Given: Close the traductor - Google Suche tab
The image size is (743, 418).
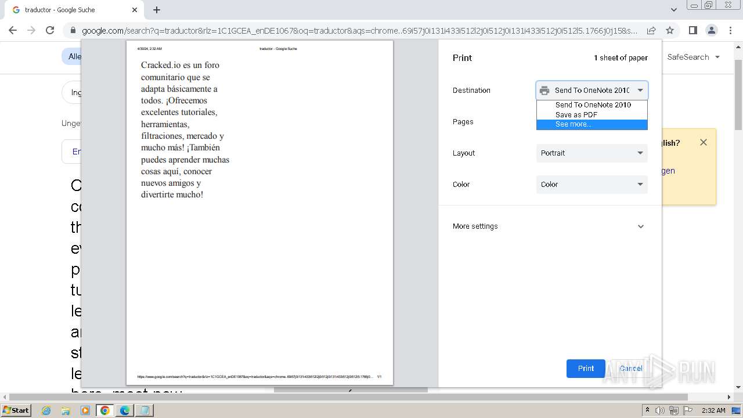Looking at the screenshot, I should click(135, 10).
